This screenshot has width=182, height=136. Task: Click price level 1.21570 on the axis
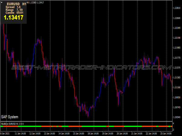pos(177,67)
